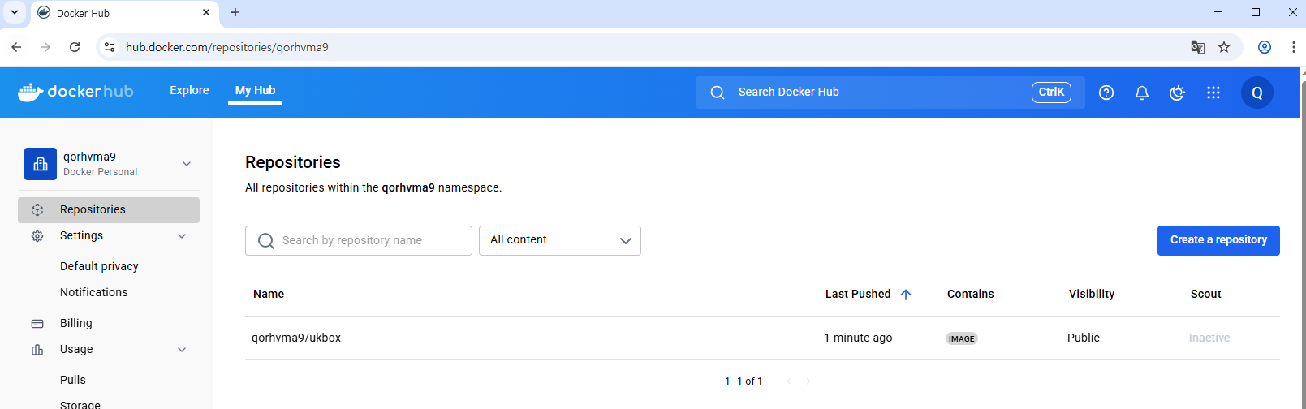Screen dimensions: 1306x409
Task: Click the Docker Hub whale logo
Action: click(75, 92)
